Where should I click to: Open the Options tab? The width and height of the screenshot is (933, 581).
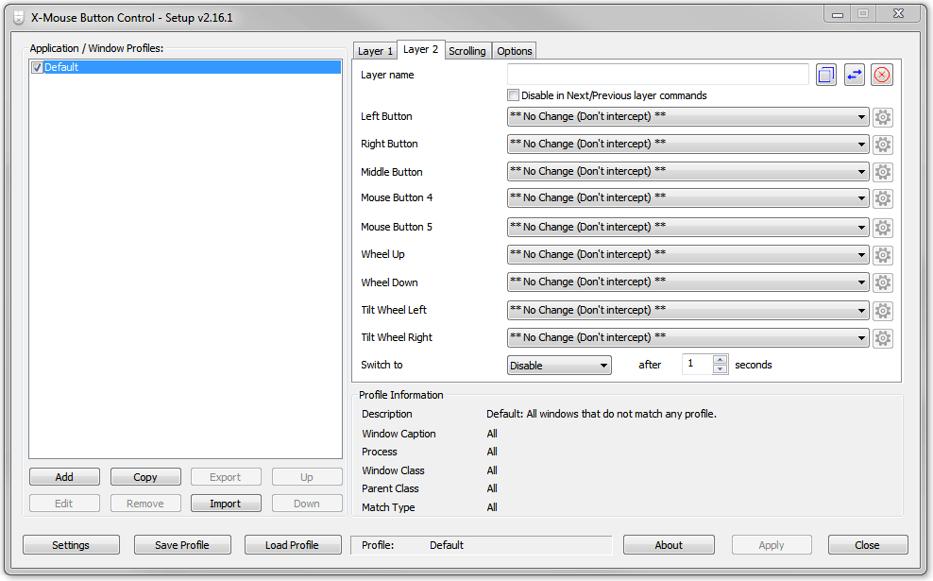click(515, 51)
